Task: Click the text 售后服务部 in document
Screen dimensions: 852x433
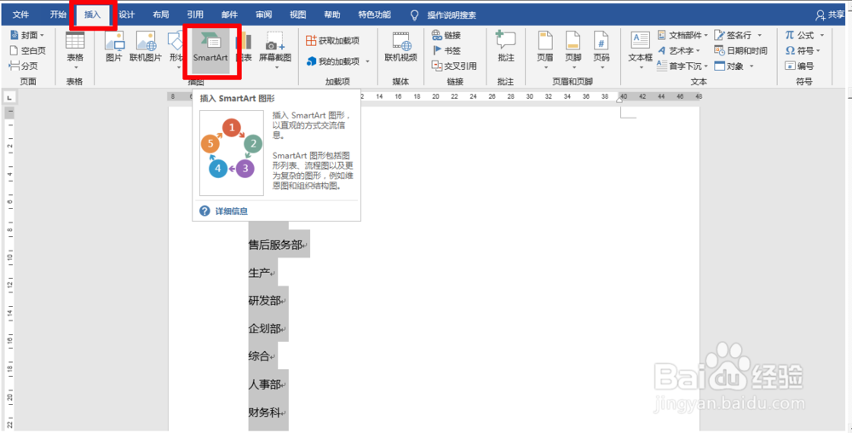Action: click(275, 245)
